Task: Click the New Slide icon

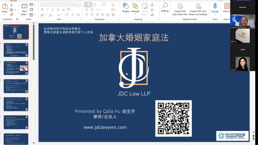Action: pyautogui.click(x=24, y=6)
